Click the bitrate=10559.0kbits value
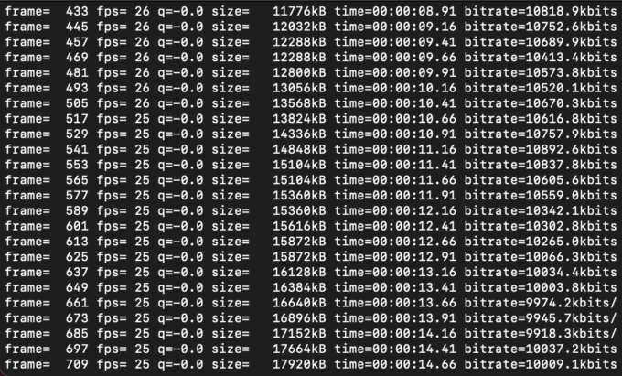The image size is (622, 376). pos(541,195)
